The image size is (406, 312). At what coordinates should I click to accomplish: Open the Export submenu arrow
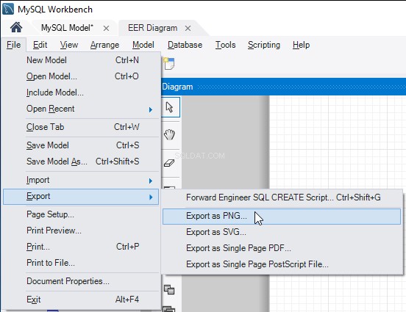[151, 197]
